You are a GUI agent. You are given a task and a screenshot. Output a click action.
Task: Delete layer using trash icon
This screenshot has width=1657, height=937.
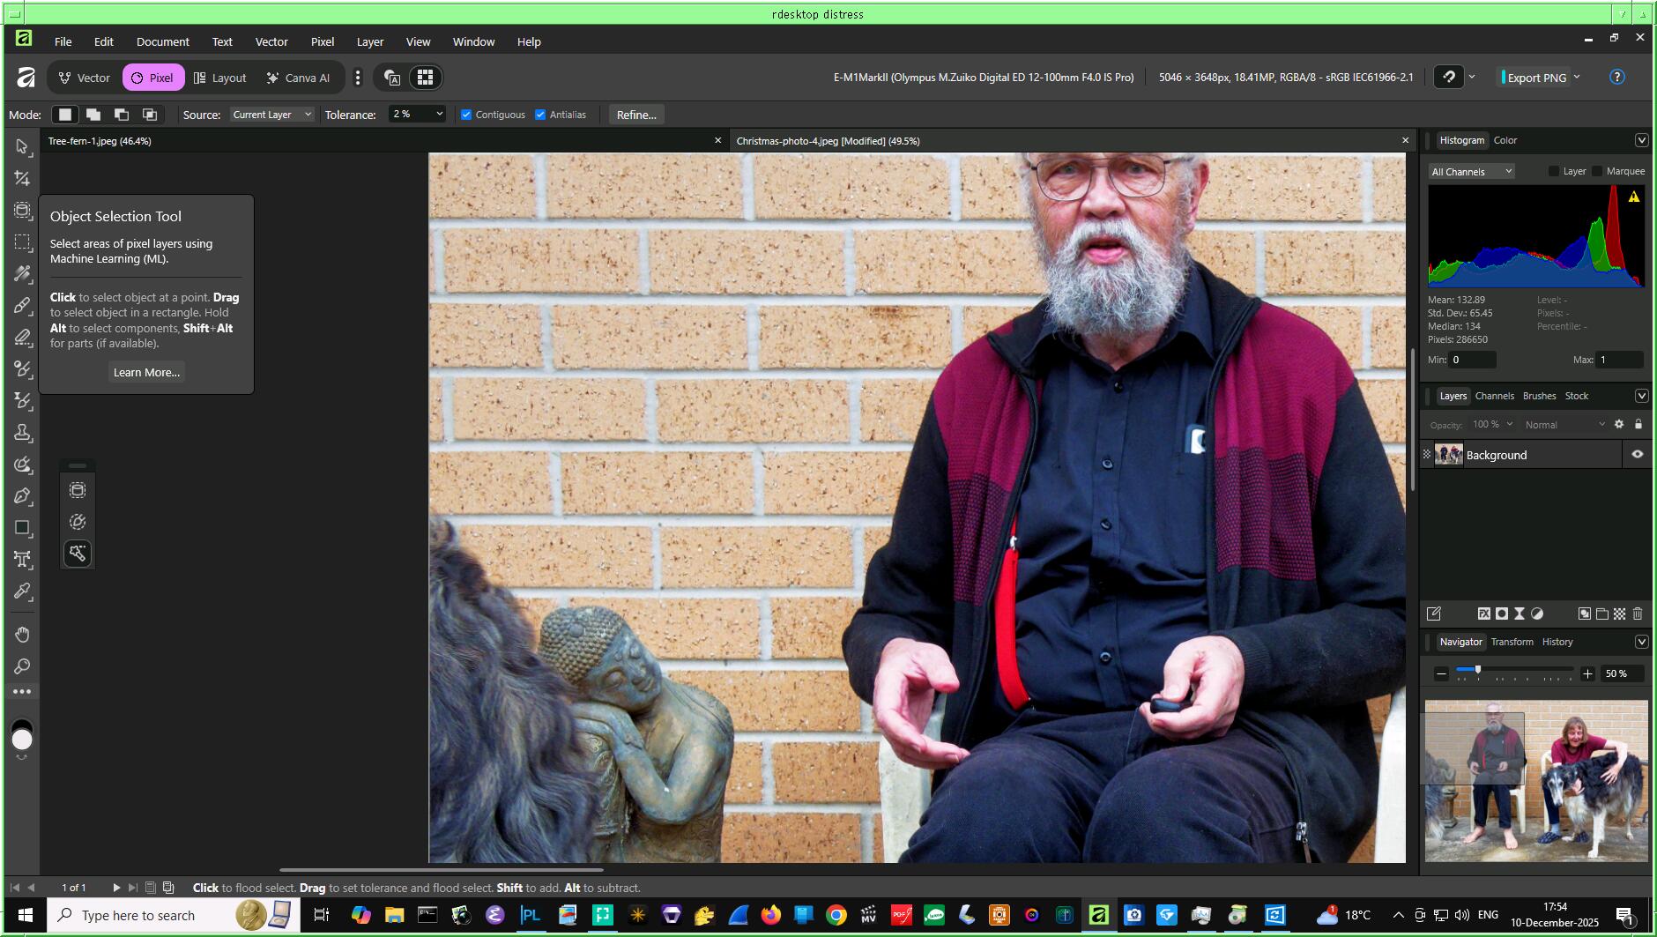coord(1638,614)
